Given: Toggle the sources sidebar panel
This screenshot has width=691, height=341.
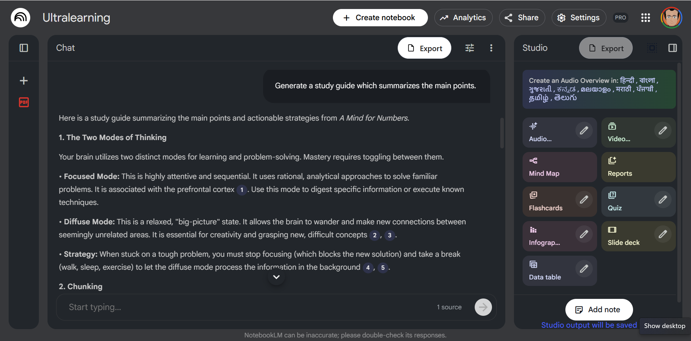Looking at the screenshot, I should pos(24,48).
